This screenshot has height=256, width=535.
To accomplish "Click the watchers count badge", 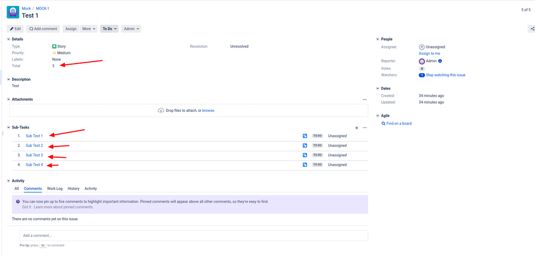I will point(421,75).
